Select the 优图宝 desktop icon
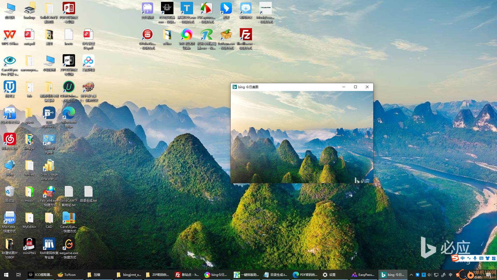Viewport: 497px width, 280px height. click(x=10, y=89)
